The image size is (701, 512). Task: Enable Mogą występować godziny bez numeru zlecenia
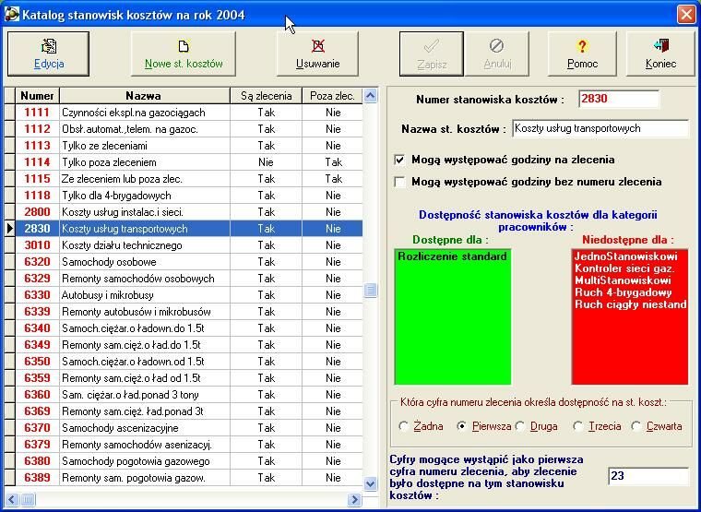[399, 182]
